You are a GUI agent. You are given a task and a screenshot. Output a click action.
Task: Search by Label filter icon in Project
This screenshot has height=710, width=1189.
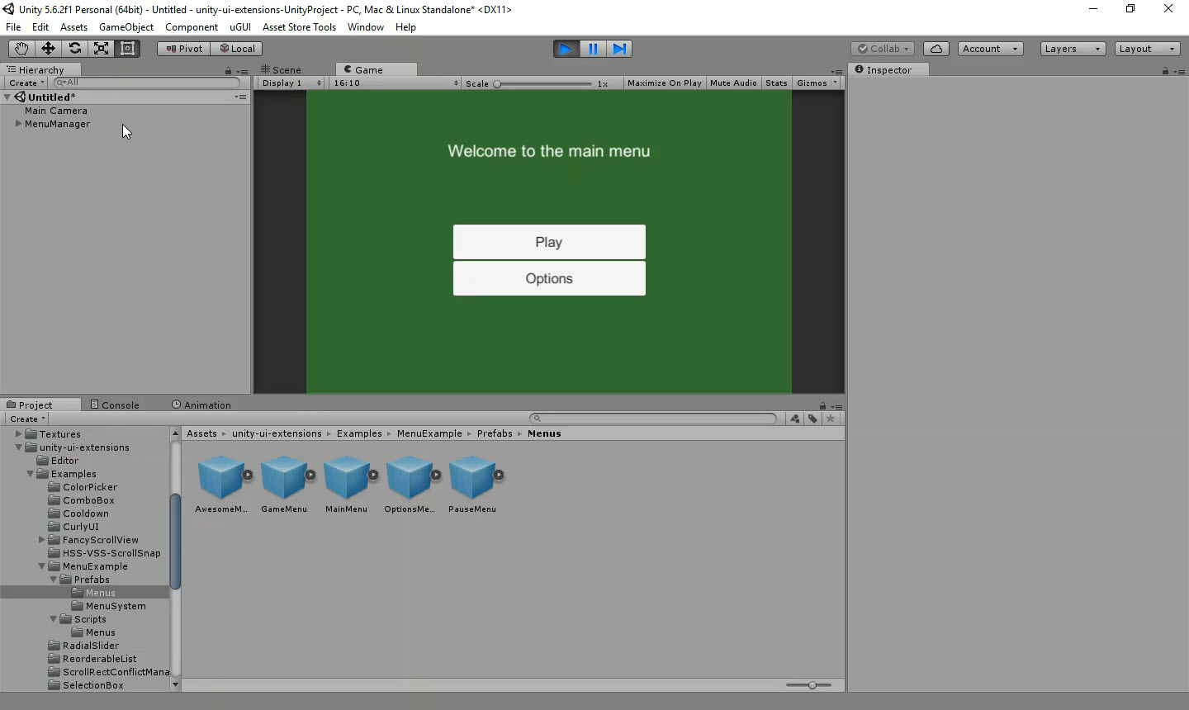click(x=813, y=419)
